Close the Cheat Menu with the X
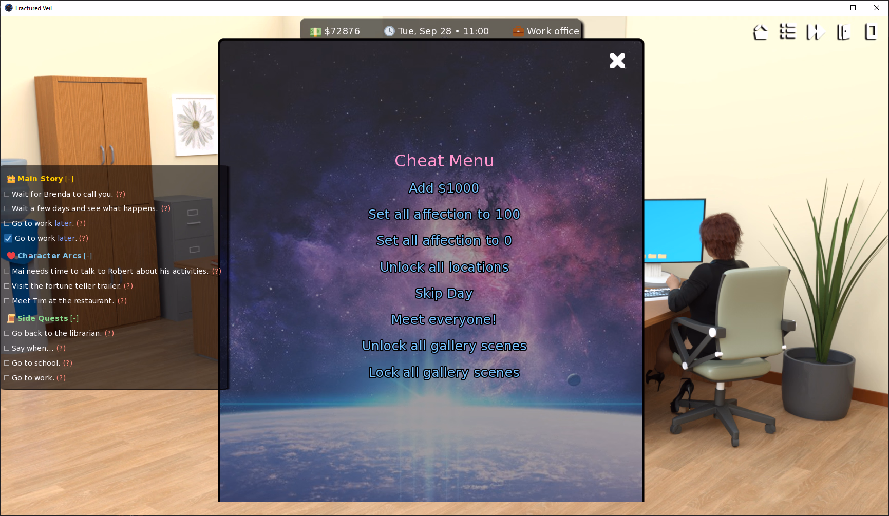This screenshot has width=889, height=516. [x=617, y=61]
